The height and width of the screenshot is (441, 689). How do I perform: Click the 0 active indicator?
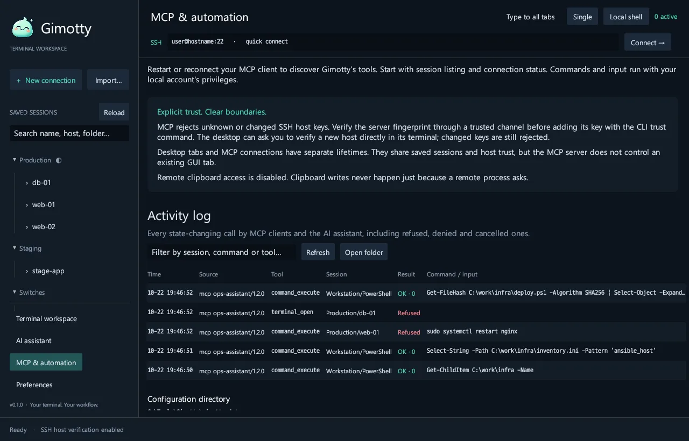[x=666, y=17]
